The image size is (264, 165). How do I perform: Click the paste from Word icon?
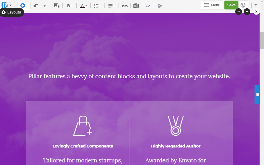coord(136,6)
